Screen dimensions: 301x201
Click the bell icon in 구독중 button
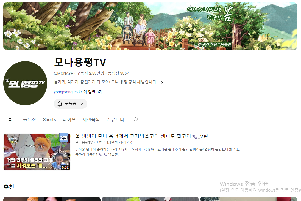pyautogui.click(x=60, y=104)
